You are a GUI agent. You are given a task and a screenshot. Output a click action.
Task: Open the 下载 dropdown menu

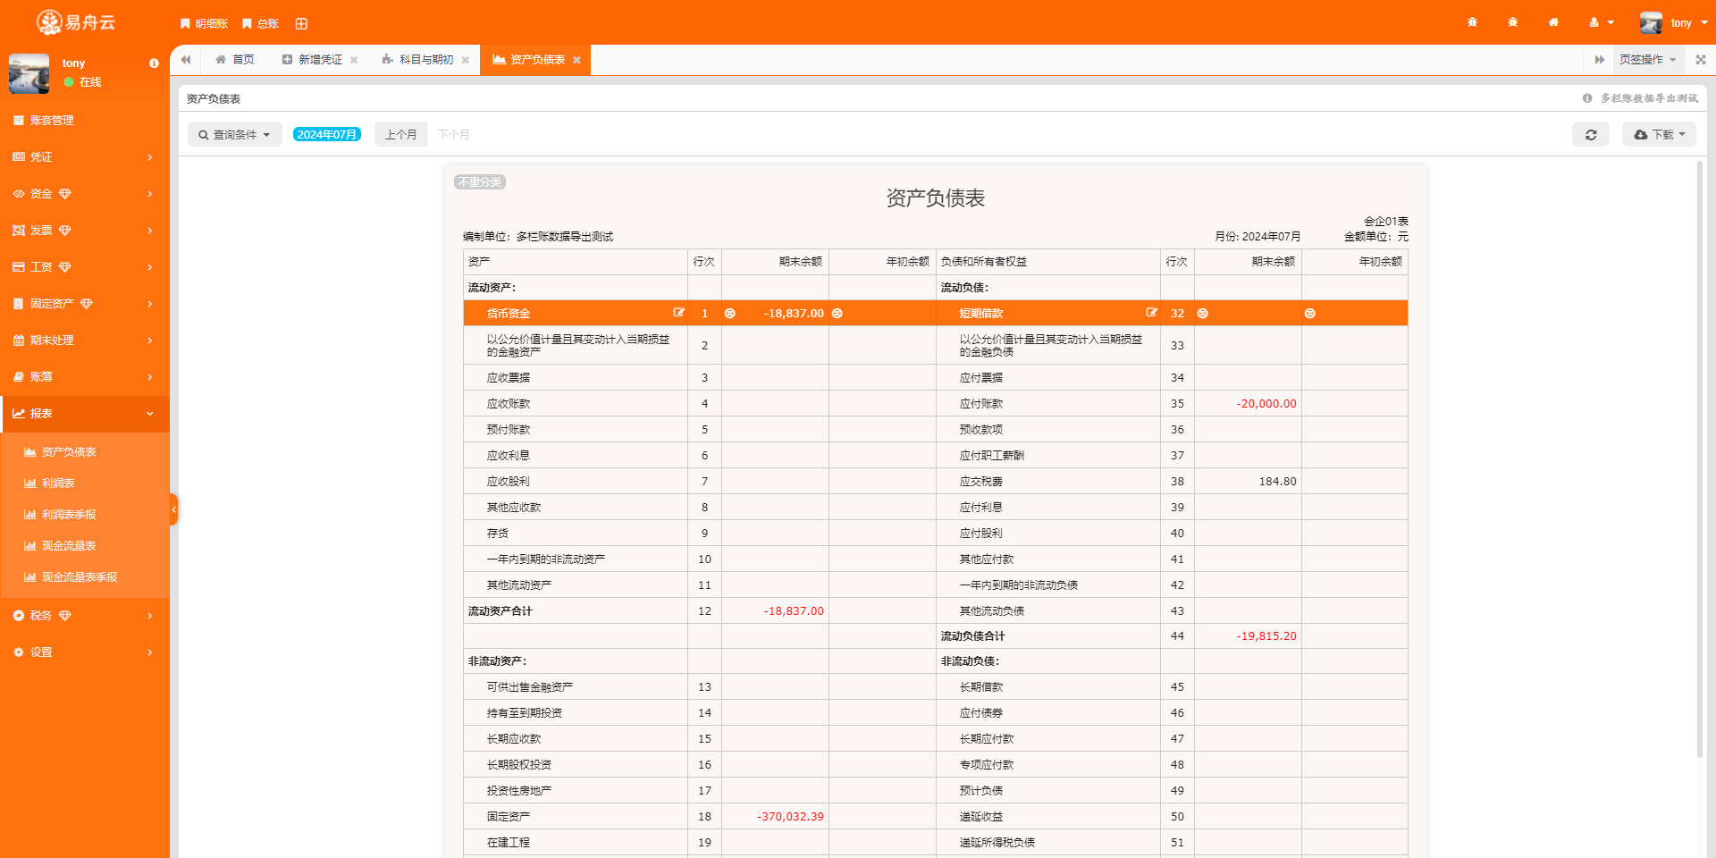coord(1659,135)
